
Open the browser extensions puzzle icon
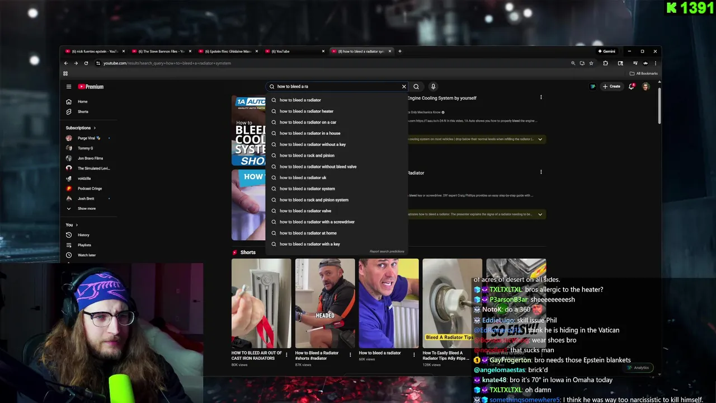click(605, 63)
